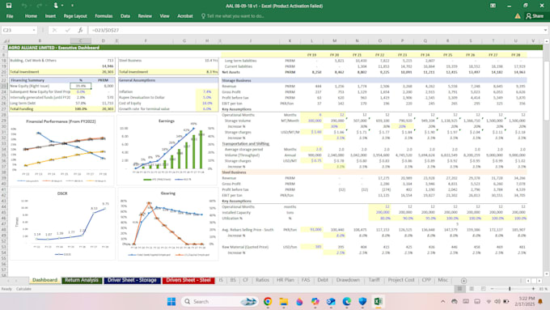Open Microsoft Edge from taskbar

tap(346, 302)
